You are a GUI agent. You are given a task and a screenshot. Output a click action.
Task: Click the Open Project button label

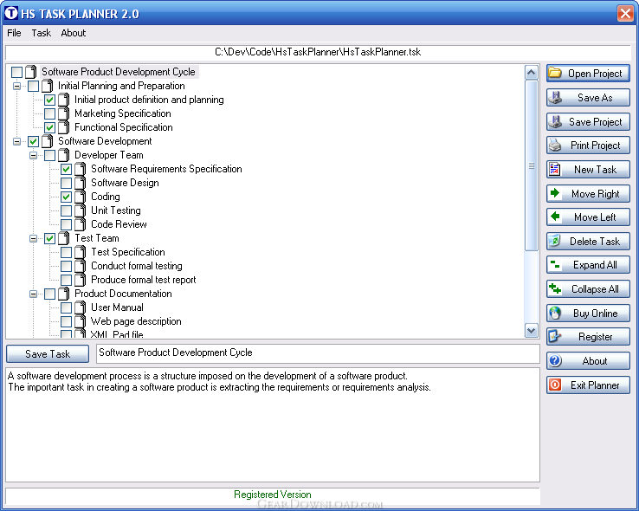(x=595, y=74)
